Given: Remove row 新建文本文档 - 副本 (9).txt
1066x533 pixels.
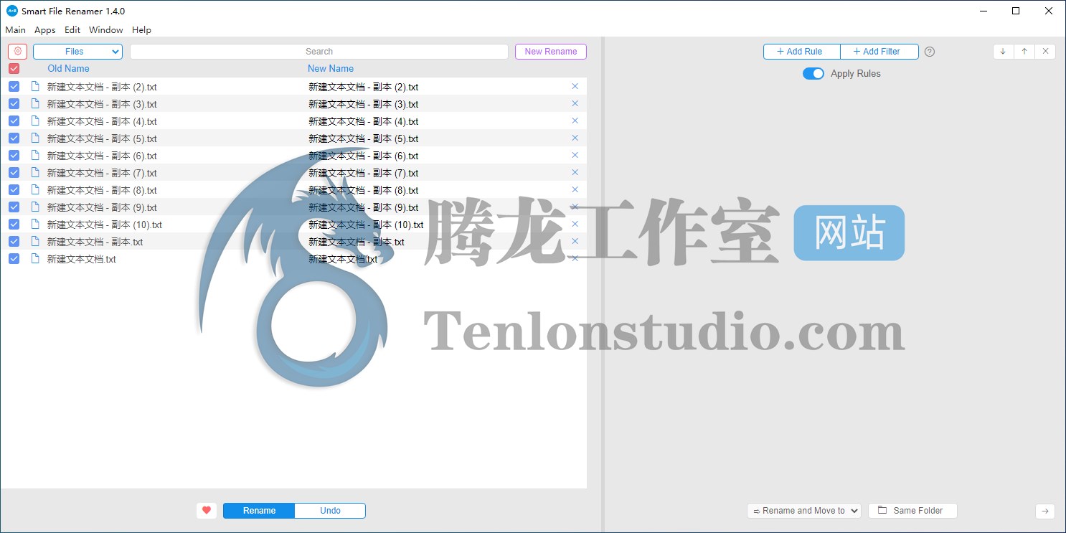Looking at the screenshot, I should [575, 207].
